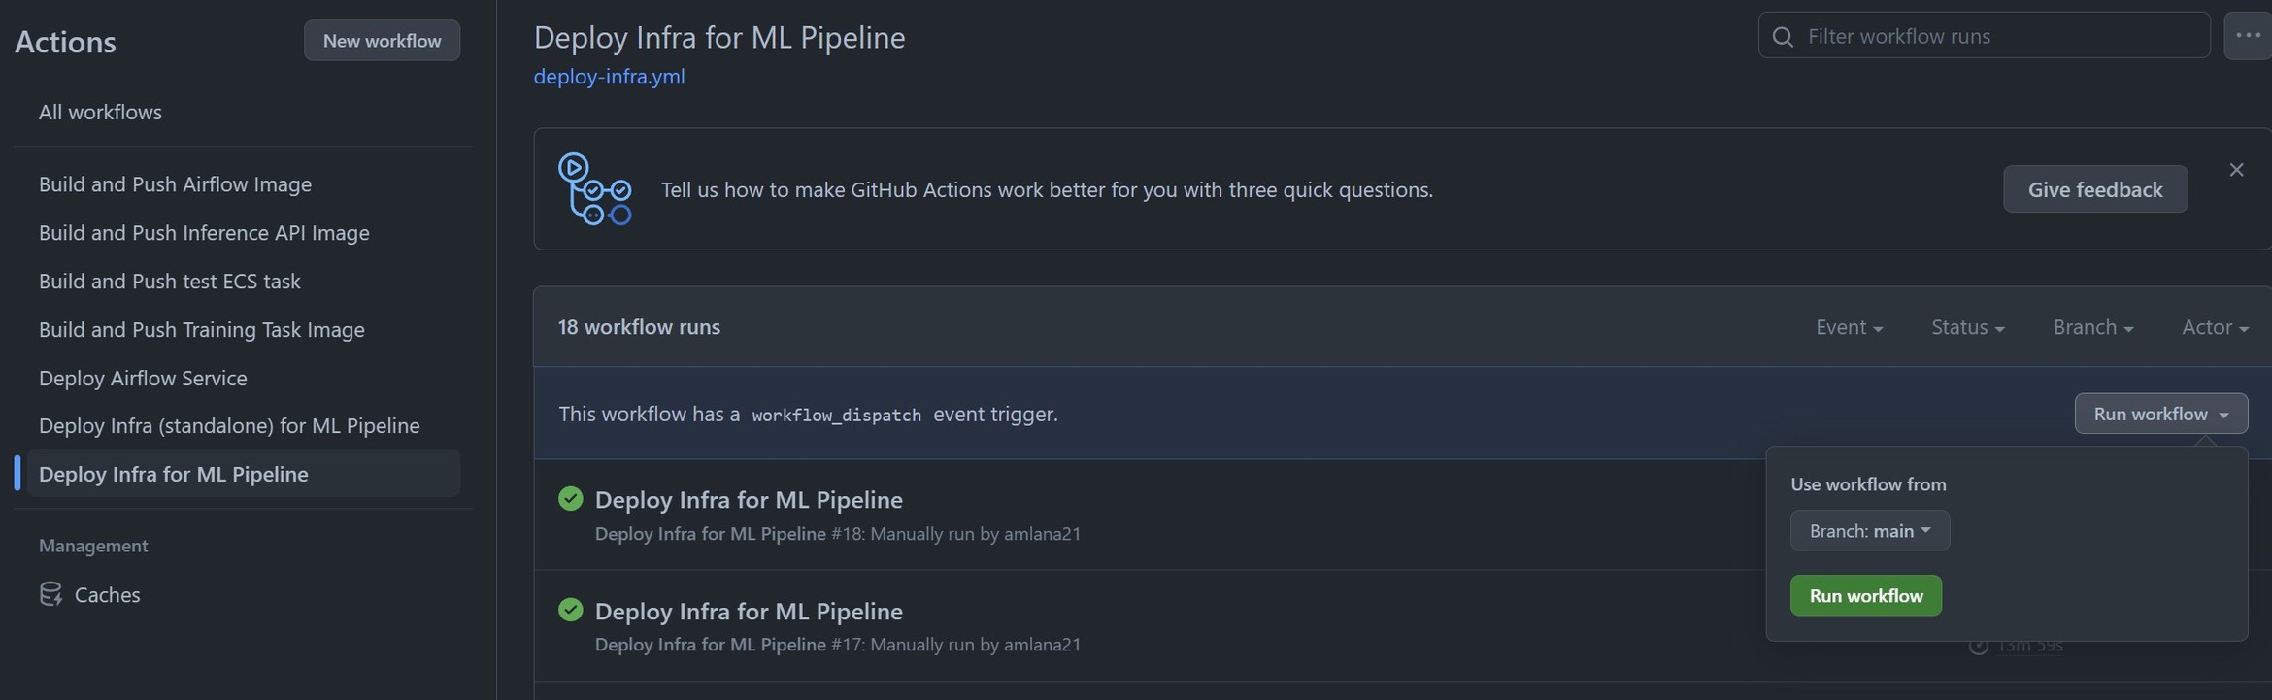Dismiss the feedback banner with the X icon
Screen dimensions: 2272x700
2236,169
